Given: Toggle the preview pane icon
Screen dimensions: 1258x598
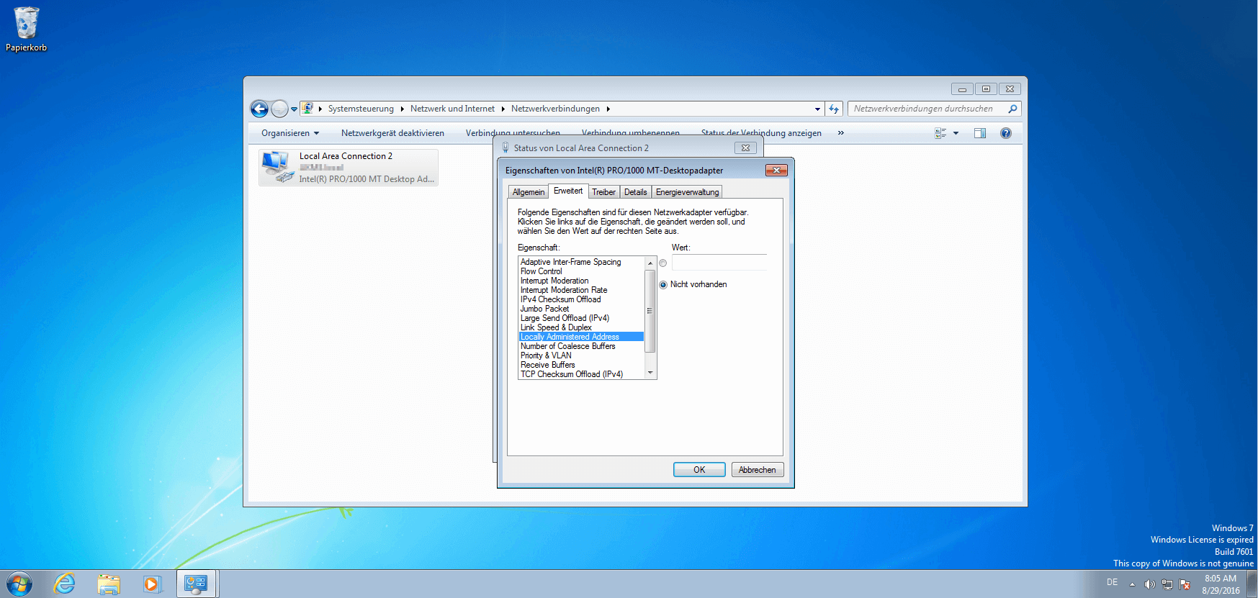Looking at the screenshot, I should pyautogui.click(x=979, y=133).
